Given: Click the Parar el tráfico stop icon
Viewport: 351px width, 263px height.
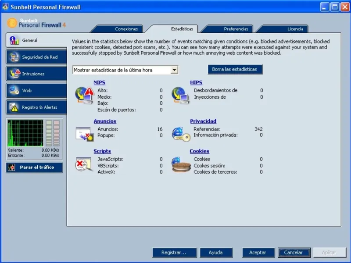Looking at the screenshot, I should (x=11, y=167).
